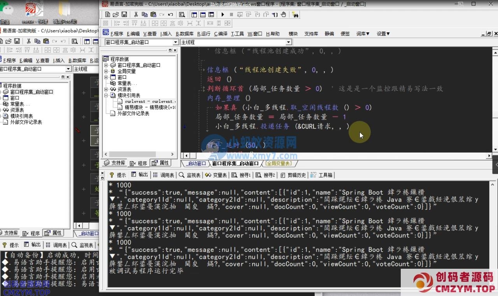
Task: Toggle the second panel layout button in toolbar
Action: pos(203,14)
